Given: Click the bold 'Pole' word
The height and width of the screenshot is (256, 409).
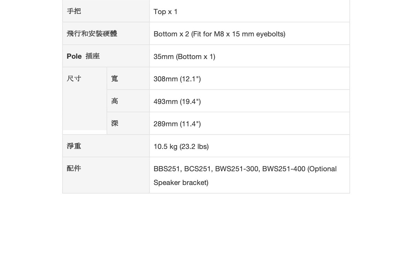Looking at the screenshot, I should click(74, 56).
